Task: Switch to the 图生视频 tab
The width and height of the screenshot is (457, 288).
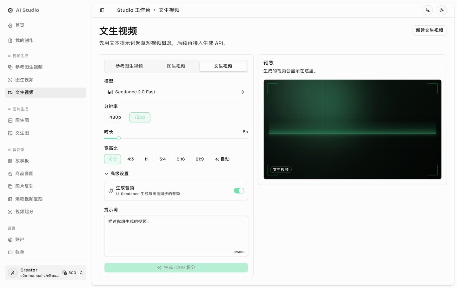Action: [176, 66]
